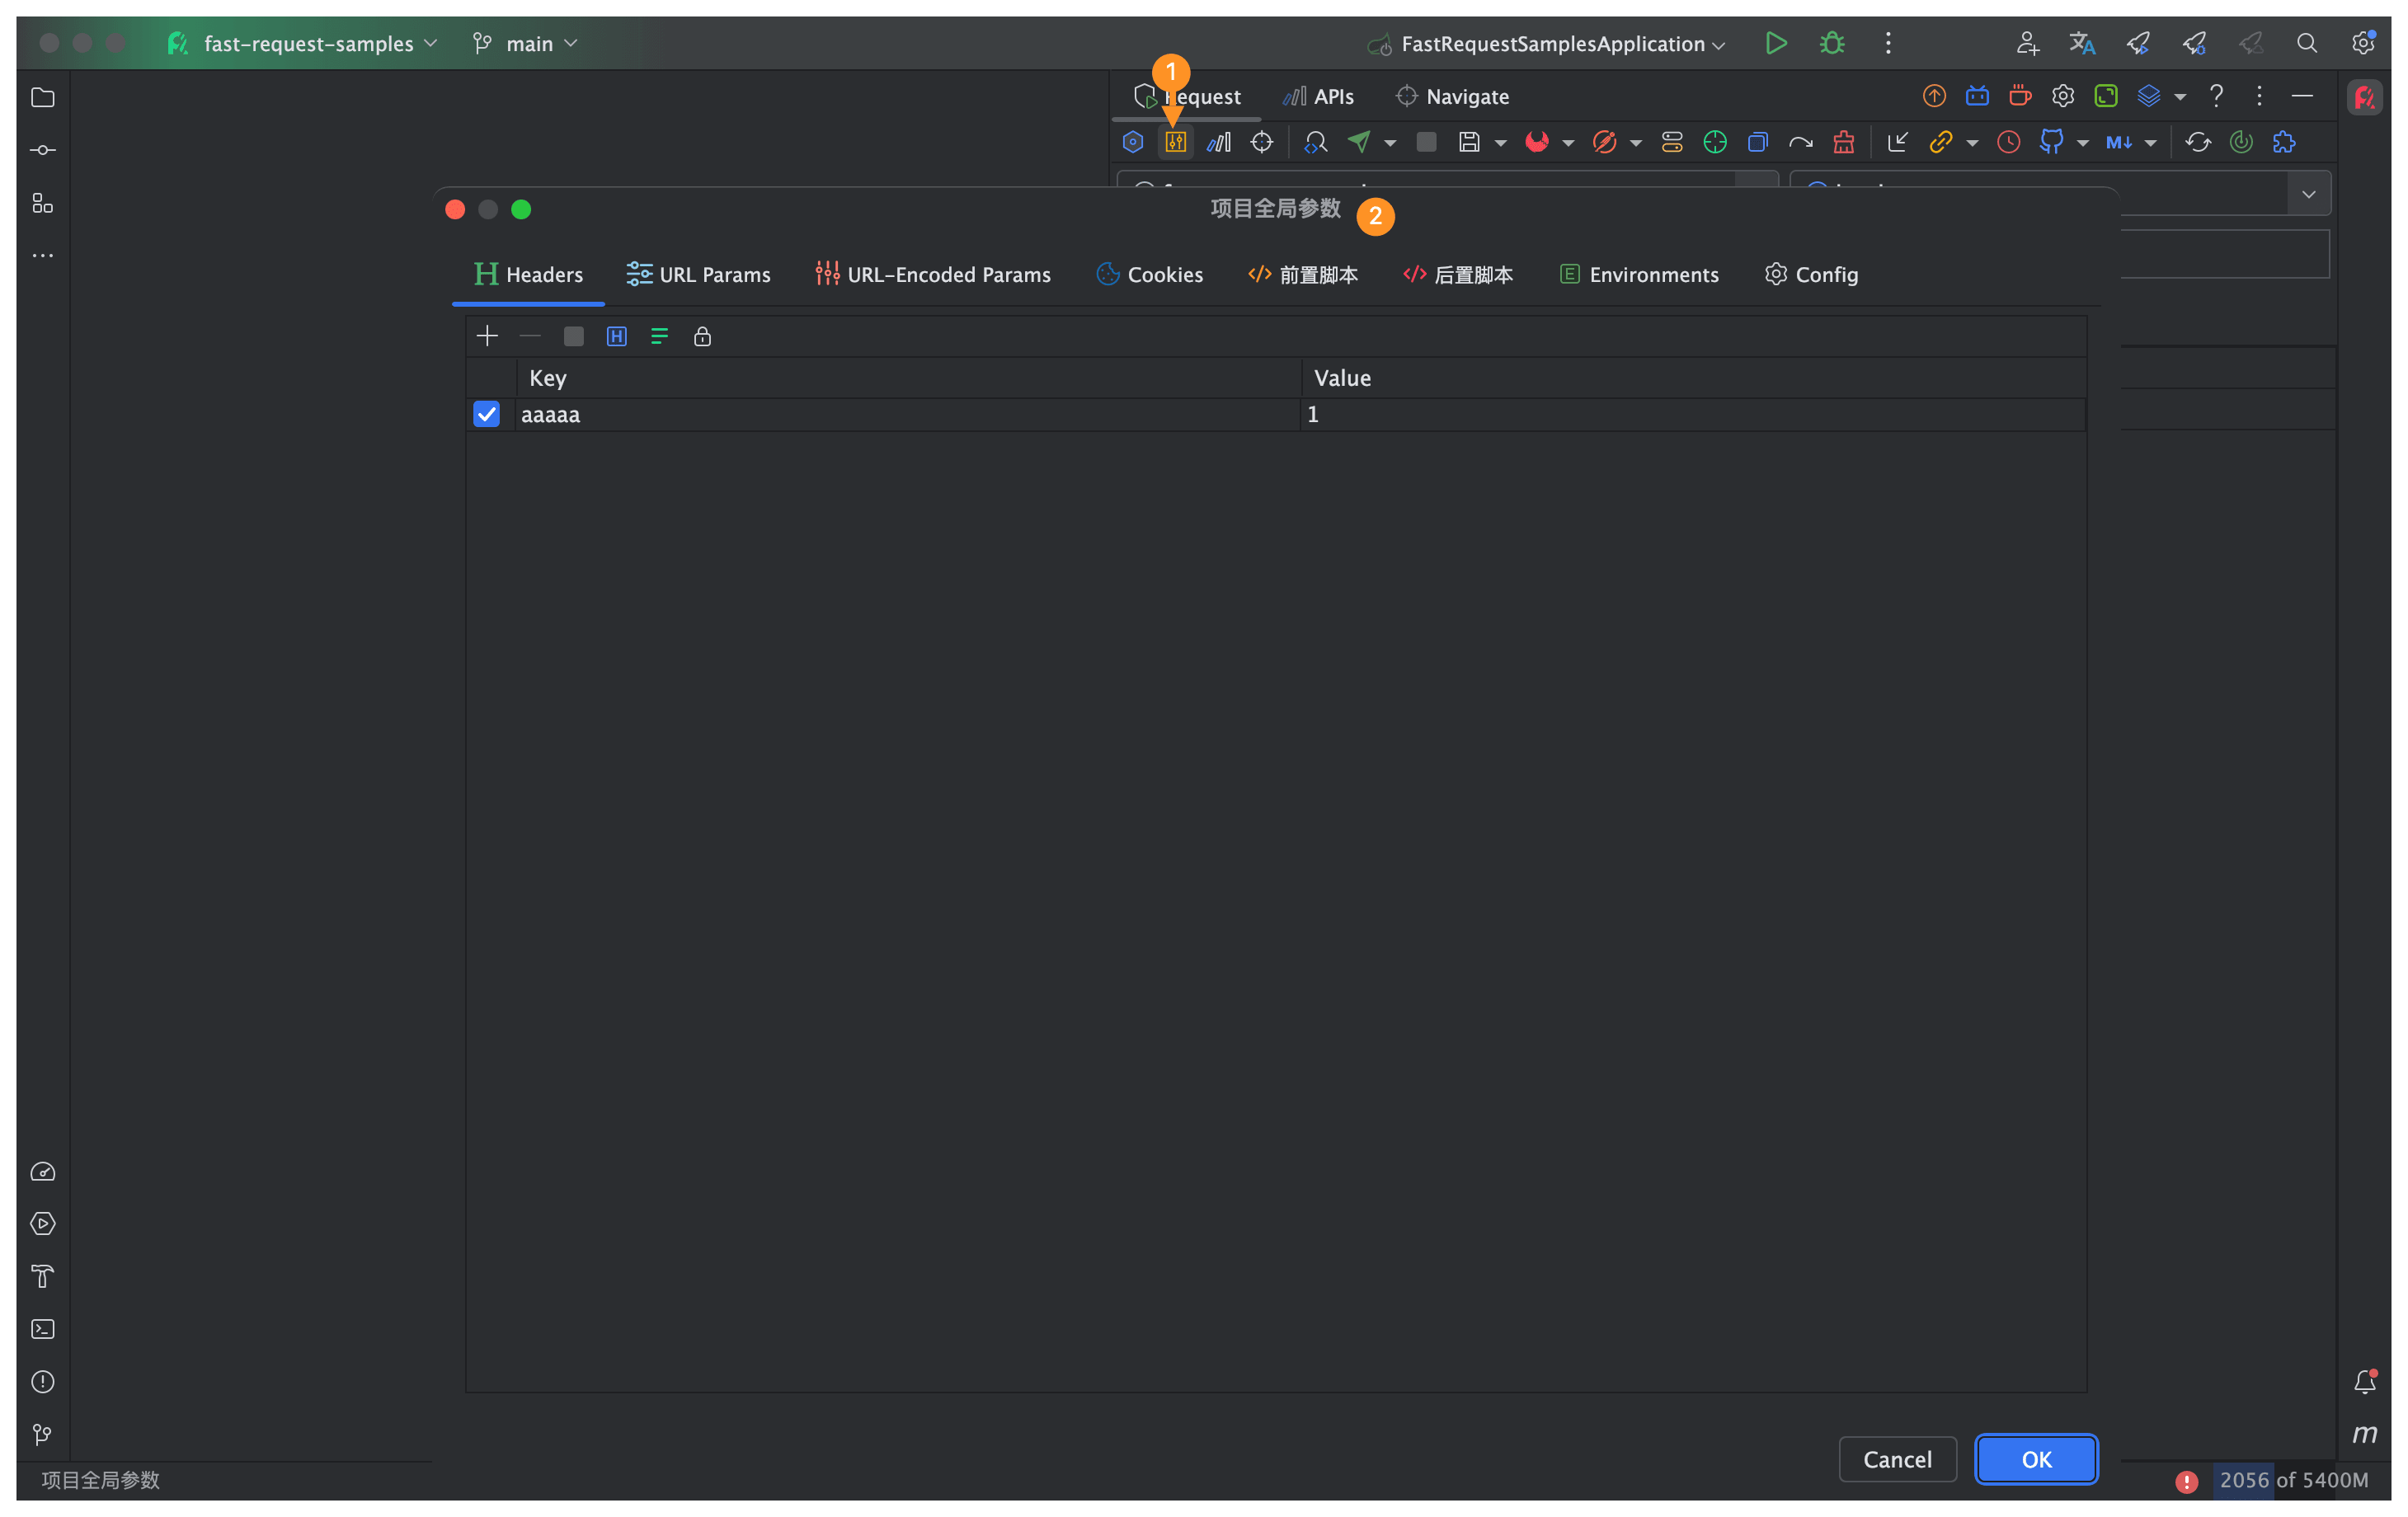Screen dimensions: 2408x1517
Task: Switch to the Cookies tab
Action: tap(1150, 274)
